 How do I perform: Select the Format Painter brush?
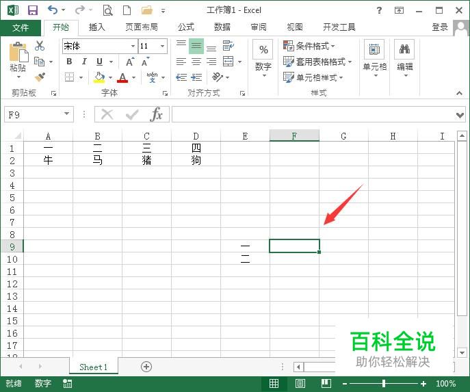coord(40,77)
